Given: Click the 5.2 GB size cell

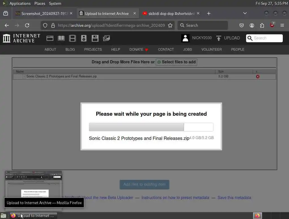Looking at the screenshot, I should coord(223,76).
